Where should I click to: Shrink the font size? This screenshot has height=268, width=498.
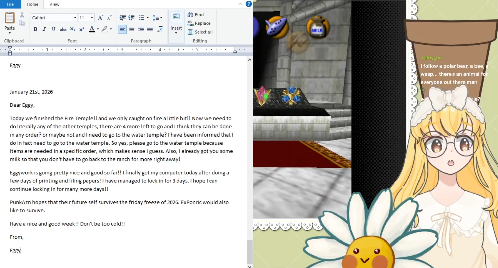pyautogui.click(x=109, y=18)
